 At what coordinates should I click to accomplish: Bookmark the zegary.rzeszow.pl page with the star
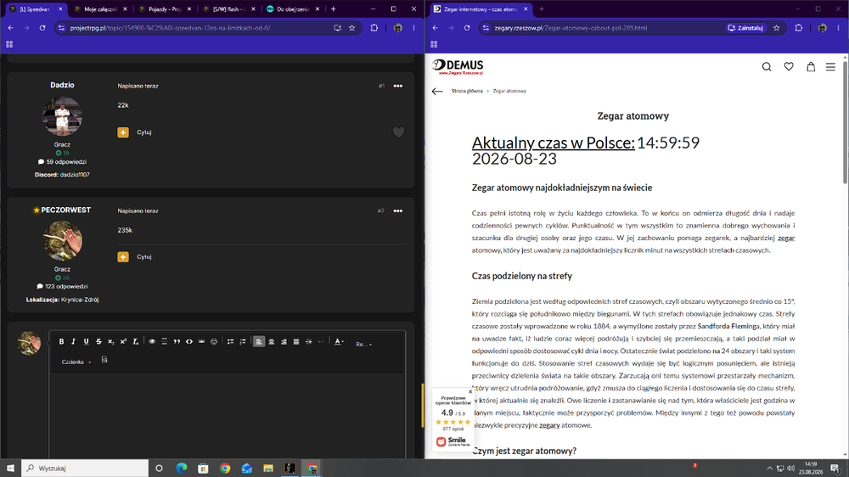[x=777, y=28]
